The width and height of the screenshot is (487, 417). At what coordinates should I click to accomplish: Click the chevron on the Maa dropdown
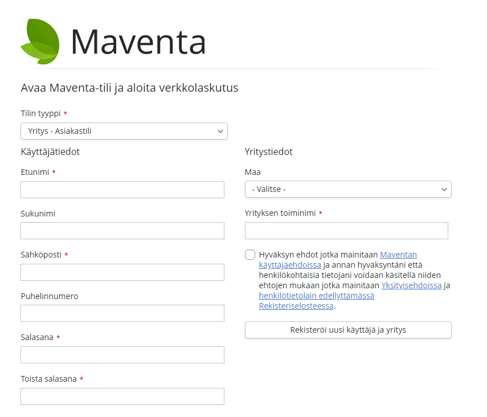point(444,189)
